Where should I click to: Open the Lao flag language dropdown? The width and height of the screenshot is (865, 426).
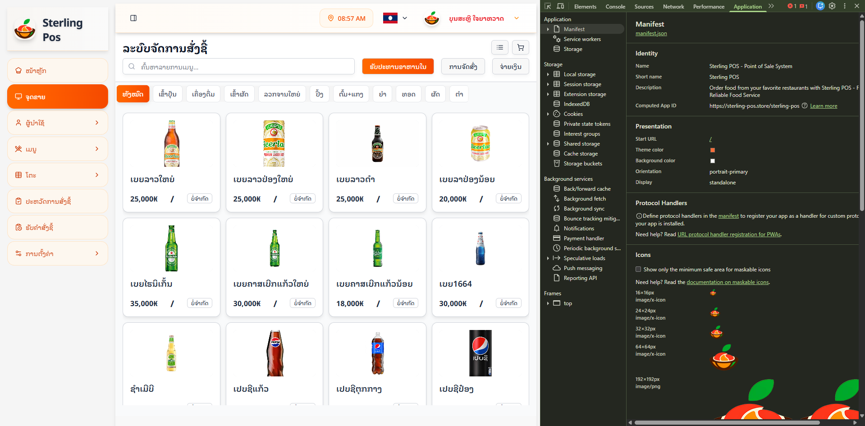point(395,18)
